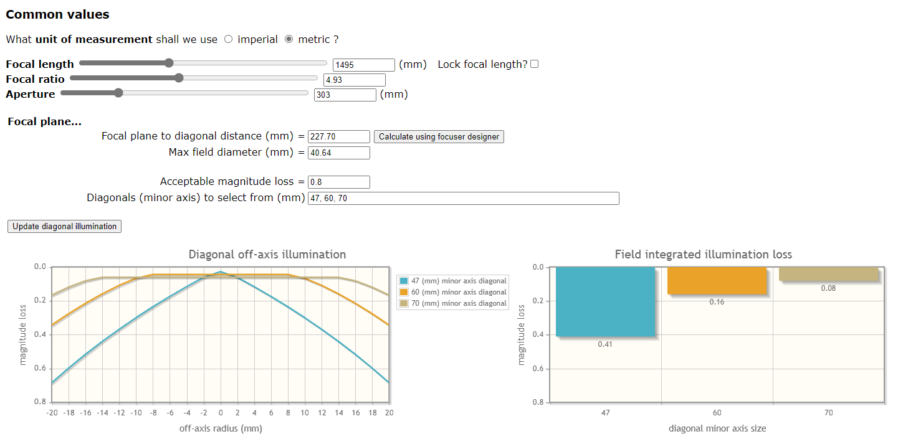
Task: Enable the Lock focal length checkbox
Action: [x=534, y=64]
